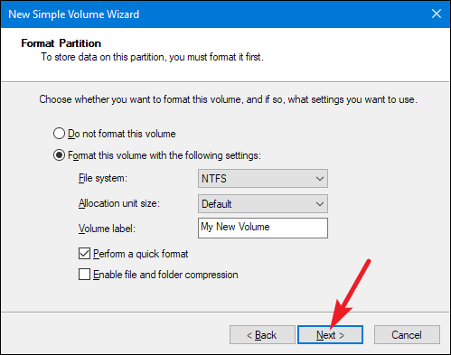Click the Do not format this volume text
The image size is (451, 355).
(x=122, y=134)
